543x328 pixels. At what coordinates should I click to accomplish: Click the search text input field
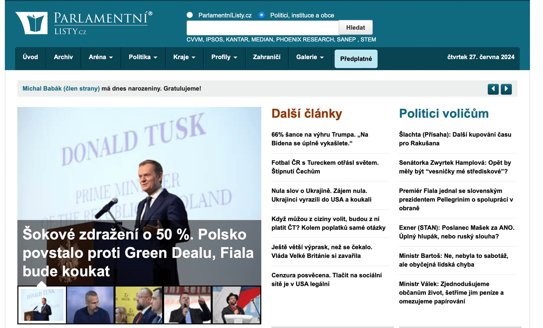point(263,28)
